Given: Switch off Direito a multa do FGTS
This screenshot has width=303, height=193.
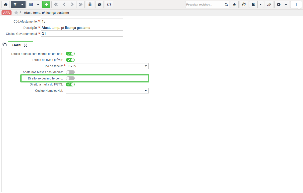Looking at the screenshot, I should (70, 84).
